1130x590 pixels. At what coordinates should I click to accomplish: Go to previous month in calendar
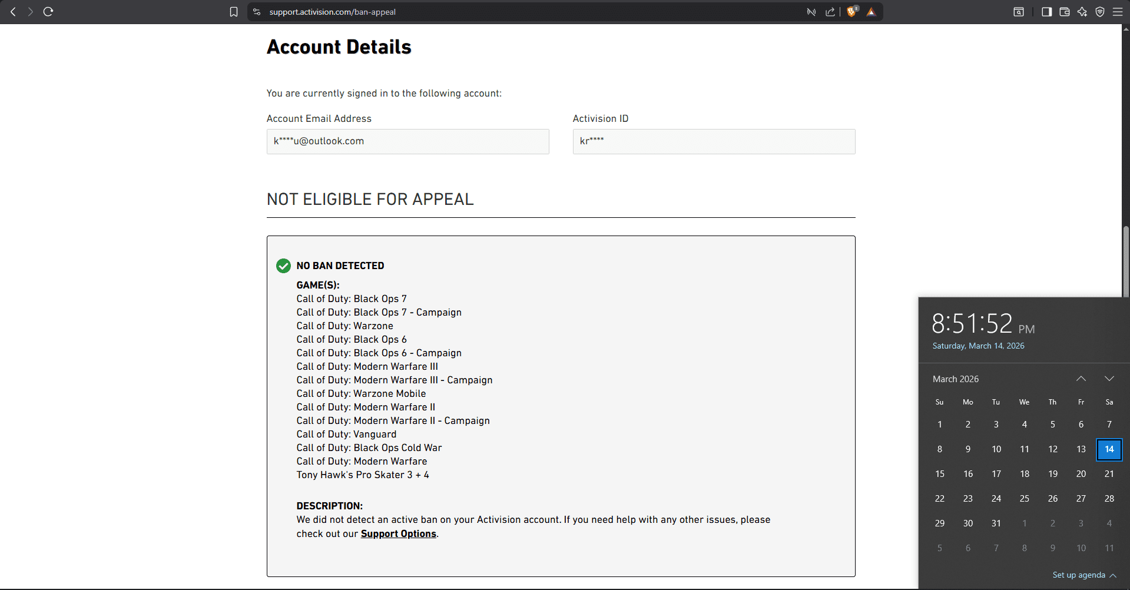coord(1081,379)
